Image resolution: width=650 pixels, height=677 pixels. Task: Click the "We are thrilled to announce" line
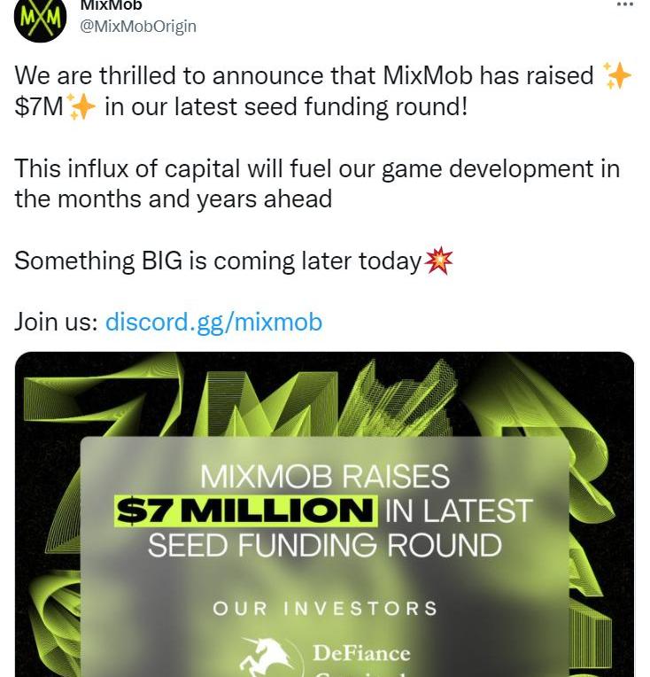(303, 76)
